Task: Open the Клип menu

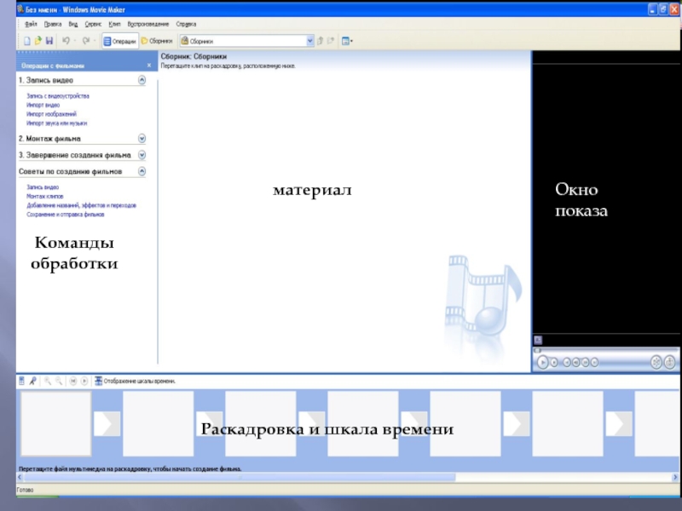Action: point(114,24)
